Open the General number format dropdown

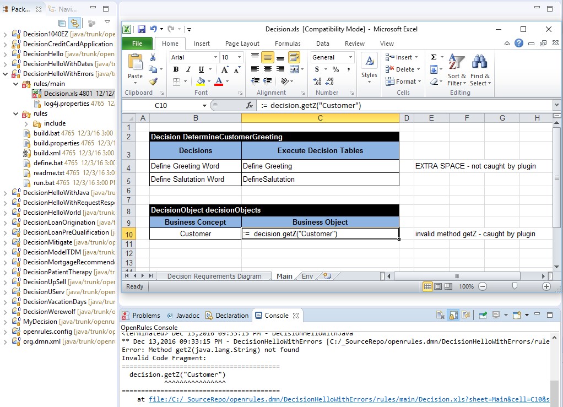coord(350,57)
